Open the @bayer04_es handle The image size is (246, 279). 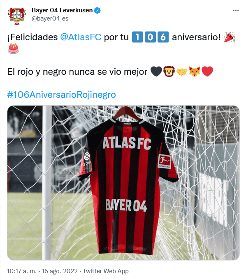coord(50,18)
